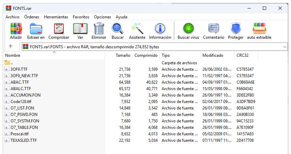Expand the address bar dropdown arrow
Image resolution: width=291 pixels, height=154 pixels.
(x=285, y=47)
